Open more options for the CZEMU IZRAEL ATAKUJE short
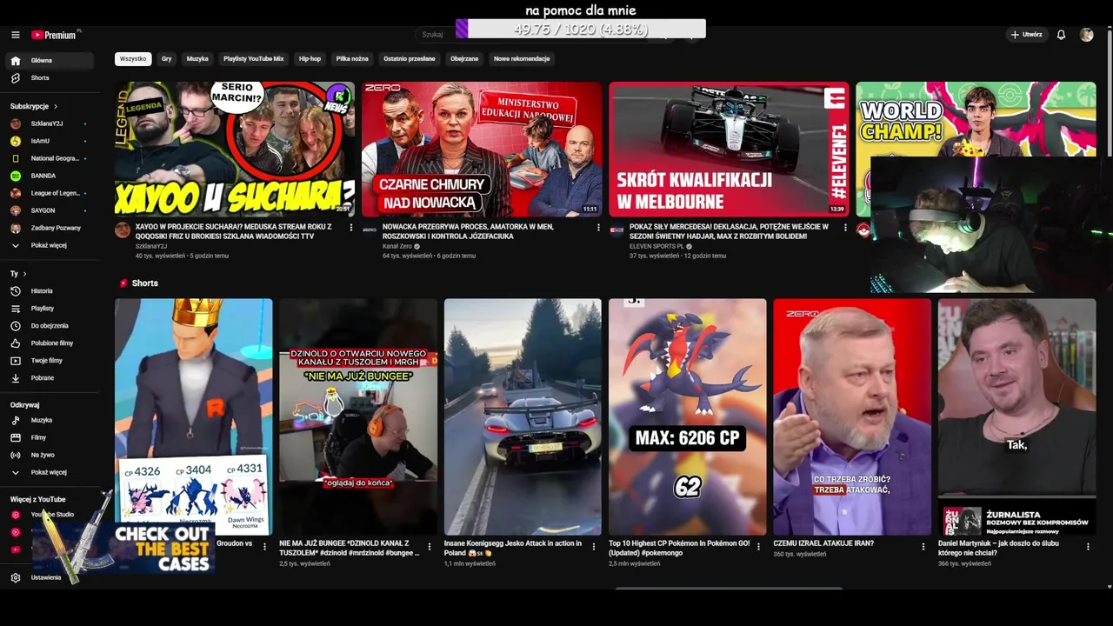The width and height of the screenshot is (1113, 626). pos(923,547)
